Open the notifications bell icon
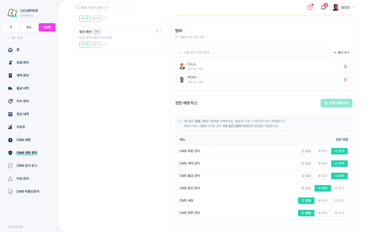This screenshot has width=372, height=232. tap(323, 7)
